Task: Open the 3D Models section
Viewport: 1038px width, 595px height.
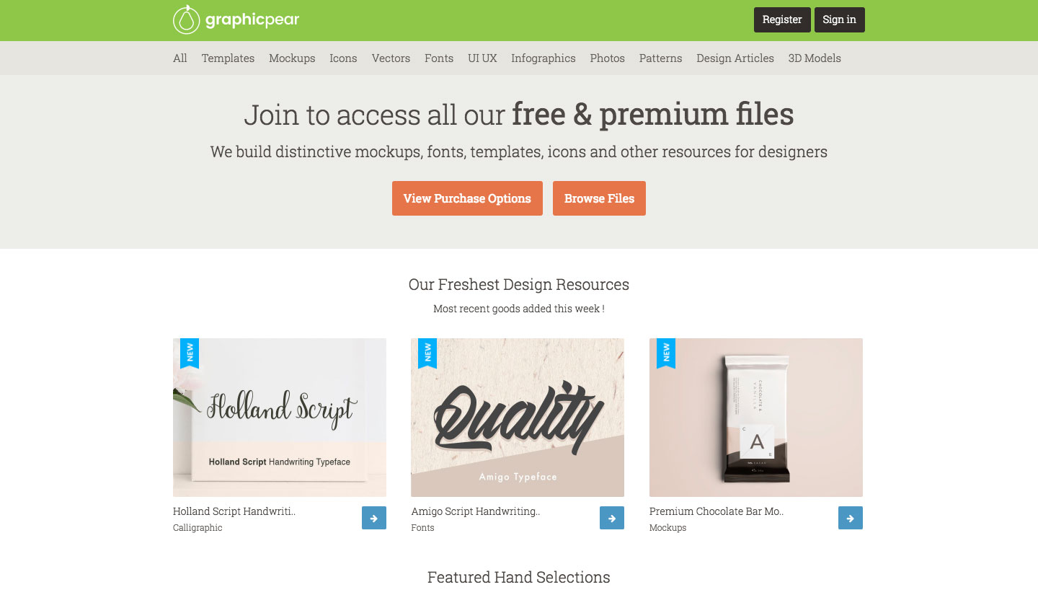Action: point(815,58)
